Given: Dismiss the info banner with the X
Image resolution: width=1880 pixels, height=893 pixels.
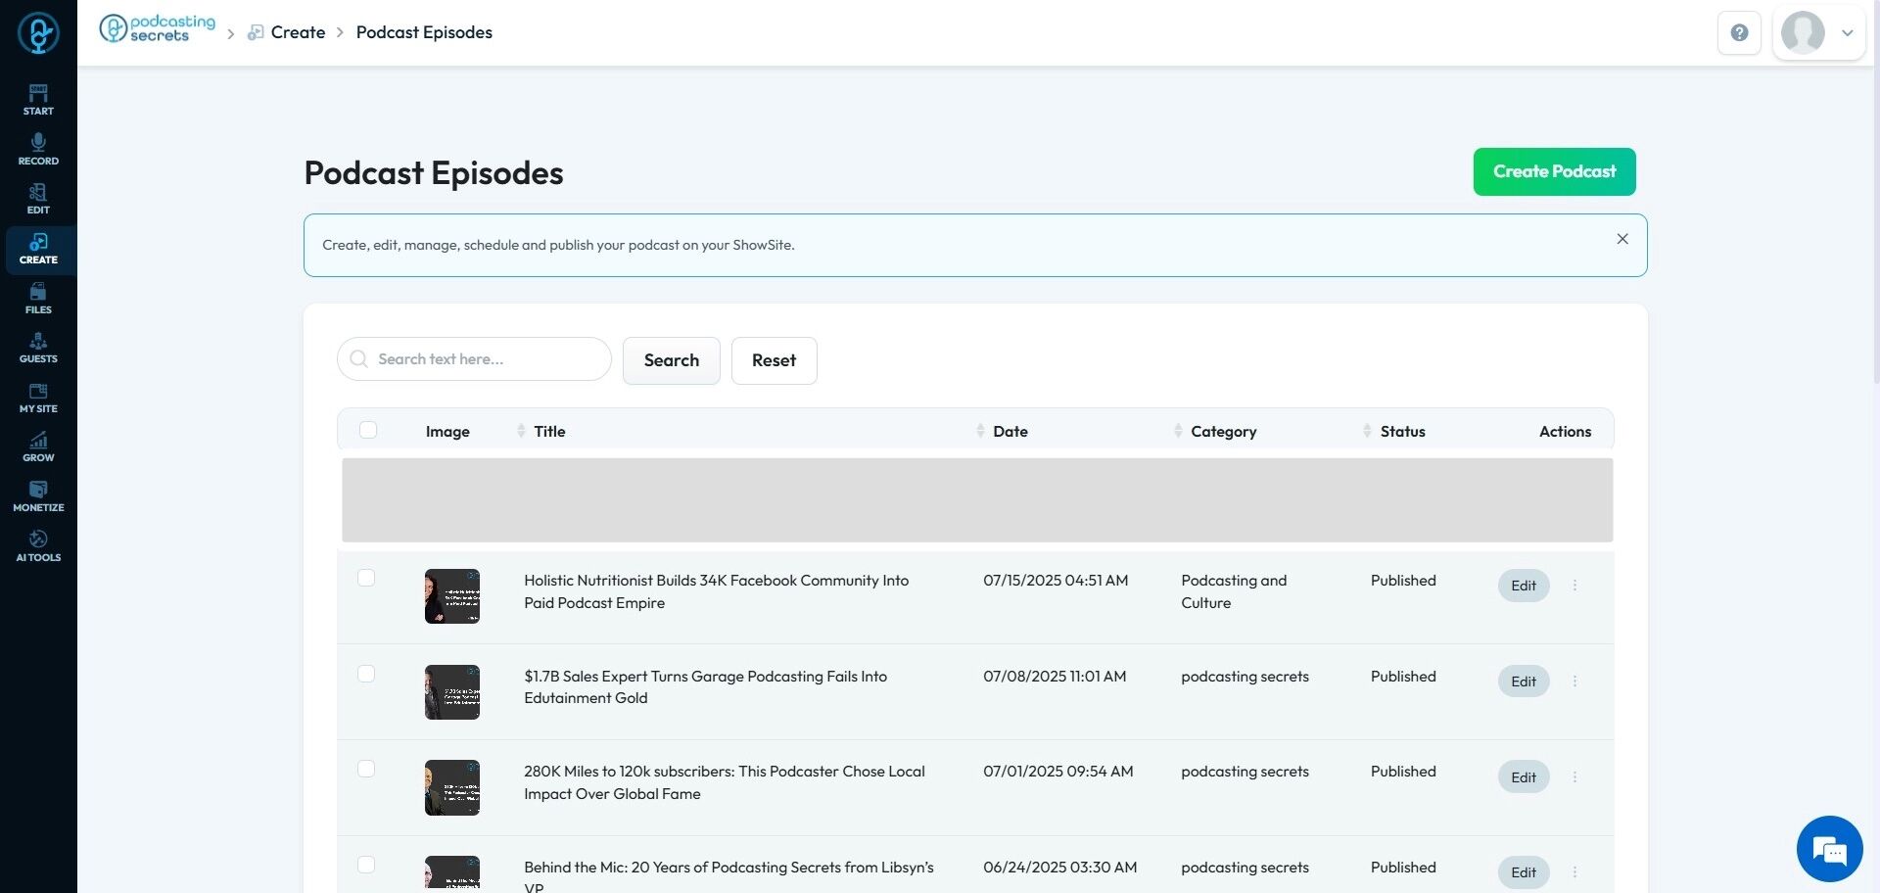Looking at the screenshot, I should [1622, 239].
